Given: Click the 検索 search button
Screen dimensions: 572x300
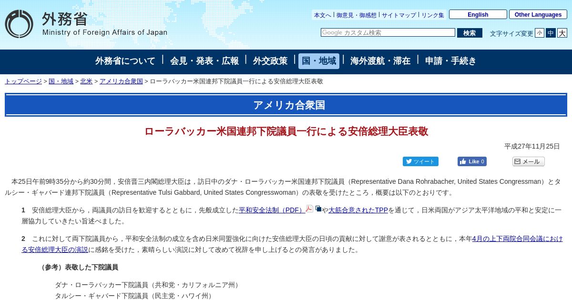Looking at the screenshot, I should tap(470, 33).
